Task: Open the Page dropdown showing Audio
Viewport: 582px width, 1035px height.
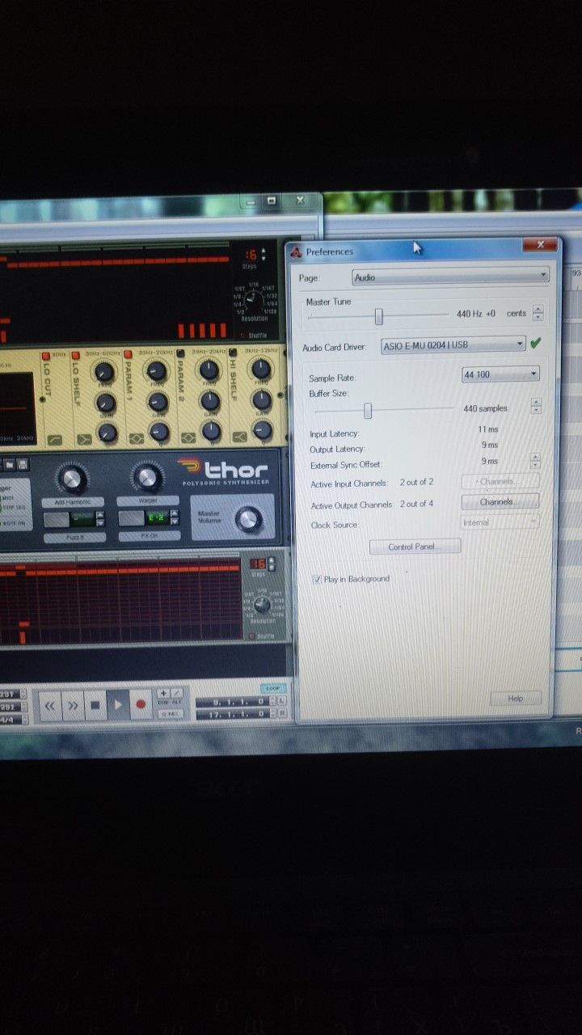Action: click(x=451, y=277)
